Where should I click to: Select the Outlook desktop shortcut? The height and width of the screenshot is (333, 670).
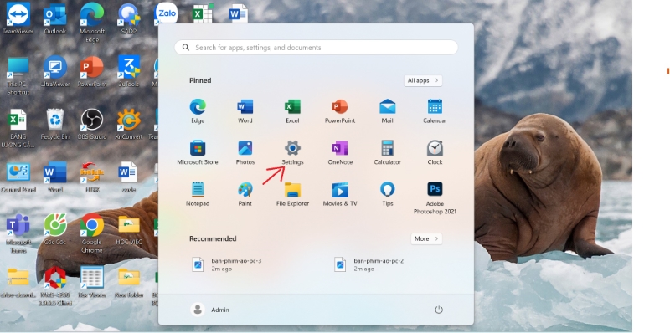pyautogui.click(x=55, y=18)
